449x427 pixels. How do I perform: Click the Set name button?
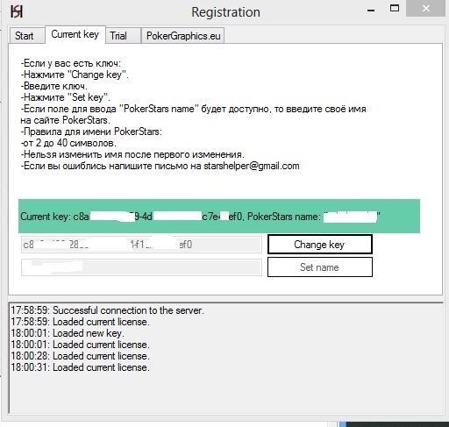tap(320, 267)
